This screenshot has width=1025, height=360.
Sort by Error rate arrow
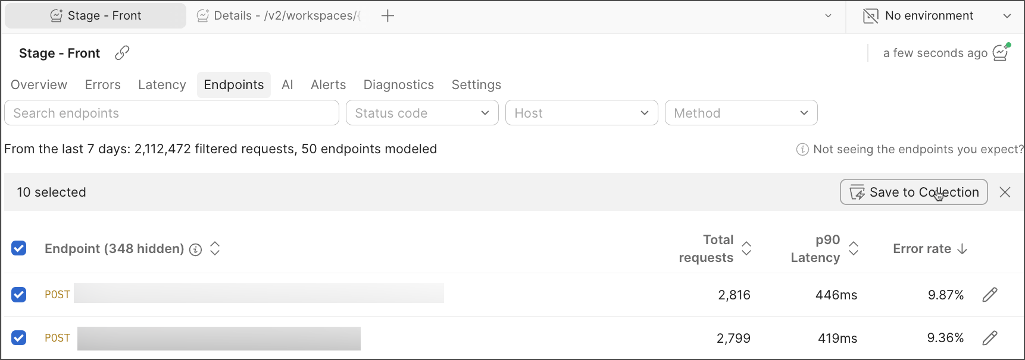pyautogui.click(x=962, y=249)
